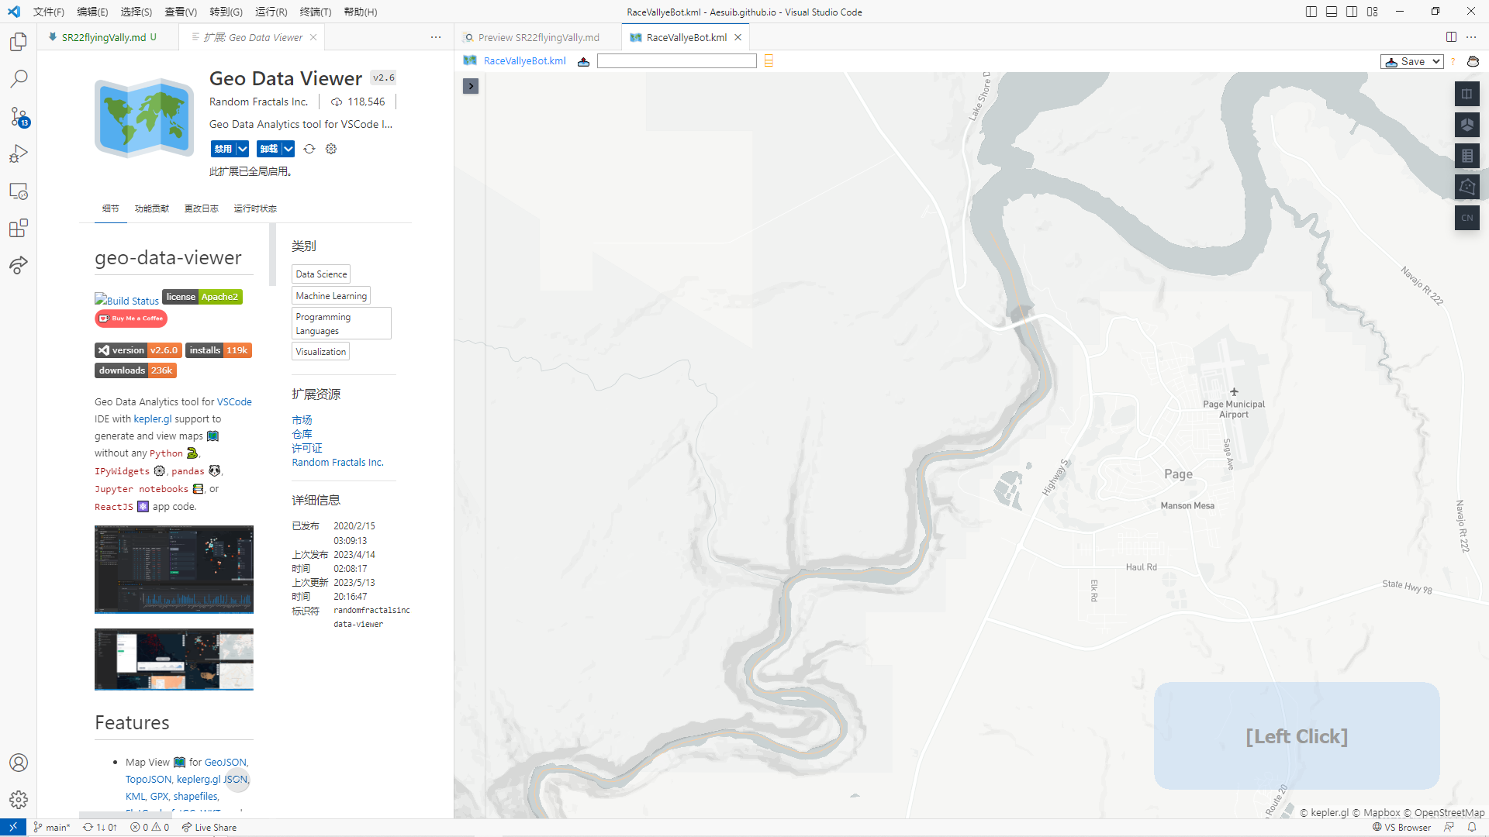Click the 卸载 uninstall extension button
This screenshot has height=837, width=1489.
point(268,149)
